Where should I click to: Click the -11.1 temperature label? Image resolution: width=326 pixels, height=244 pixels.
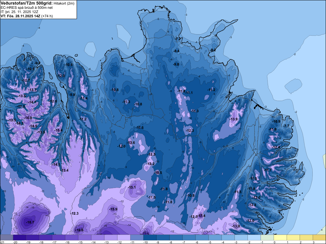189,93
